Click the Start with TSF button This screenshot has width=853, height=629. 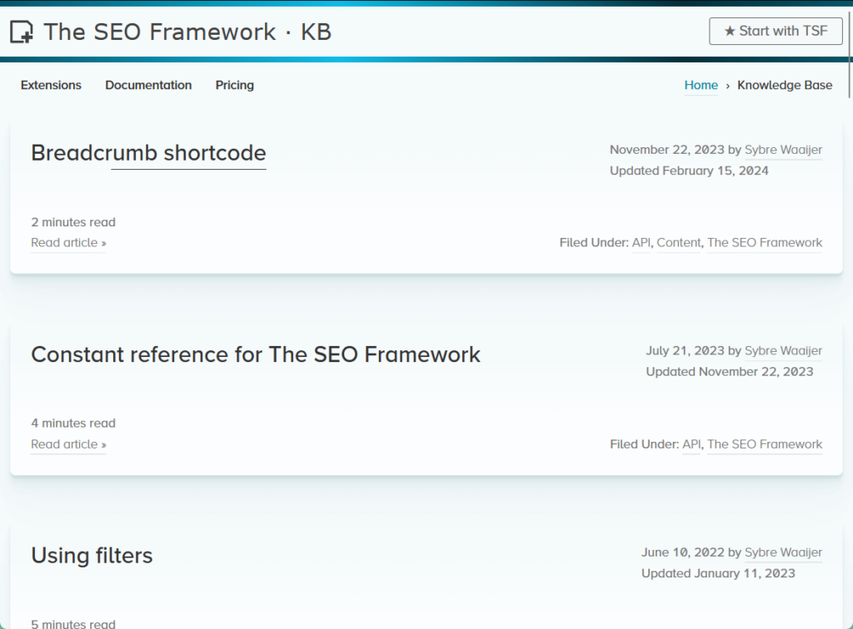(x=776, y=31)
